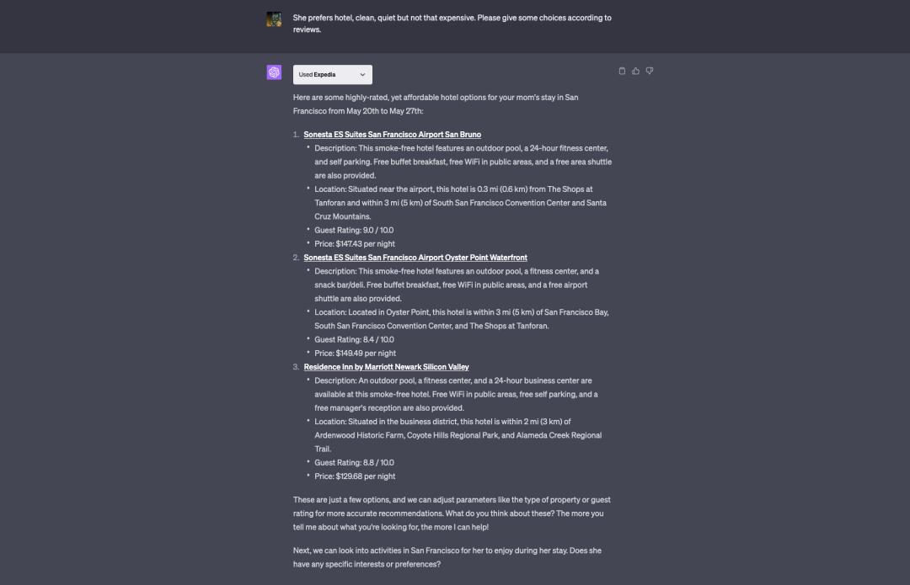Click the Price $129.68 per night line
This screenshot has height=585, width=910.
(355, 476)
